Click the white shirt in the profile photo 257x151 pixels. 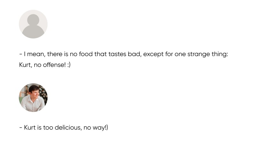click(33, 104)
